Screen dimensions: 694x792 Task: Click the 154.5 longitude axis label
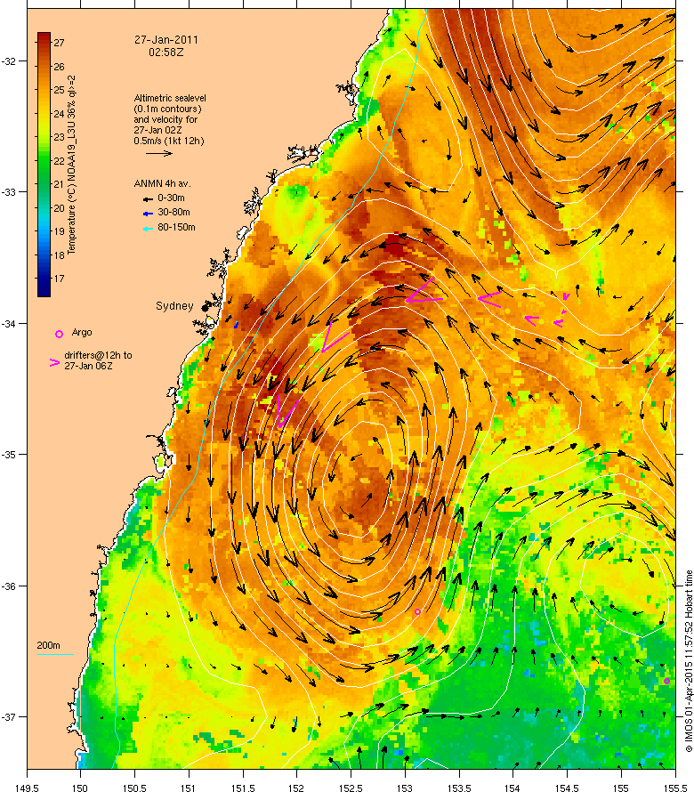(x=567, y=788)
